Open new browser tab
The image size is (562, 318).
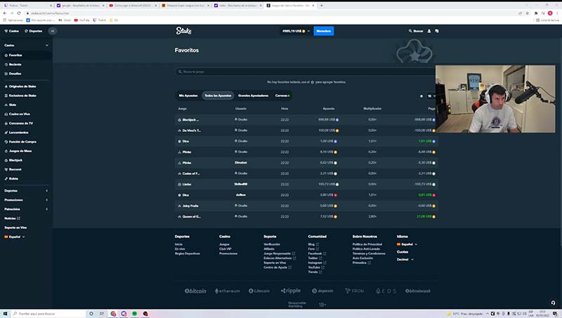coord(322,6)
